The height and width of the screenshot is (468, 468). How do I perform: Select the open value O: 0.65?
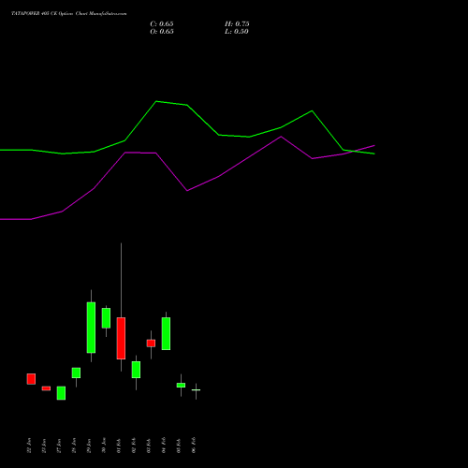(x=162, y=32)
